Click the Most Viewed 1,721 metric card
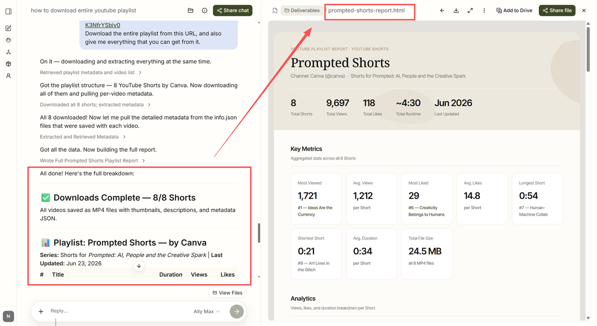The image size is (597, 326). 316,199
